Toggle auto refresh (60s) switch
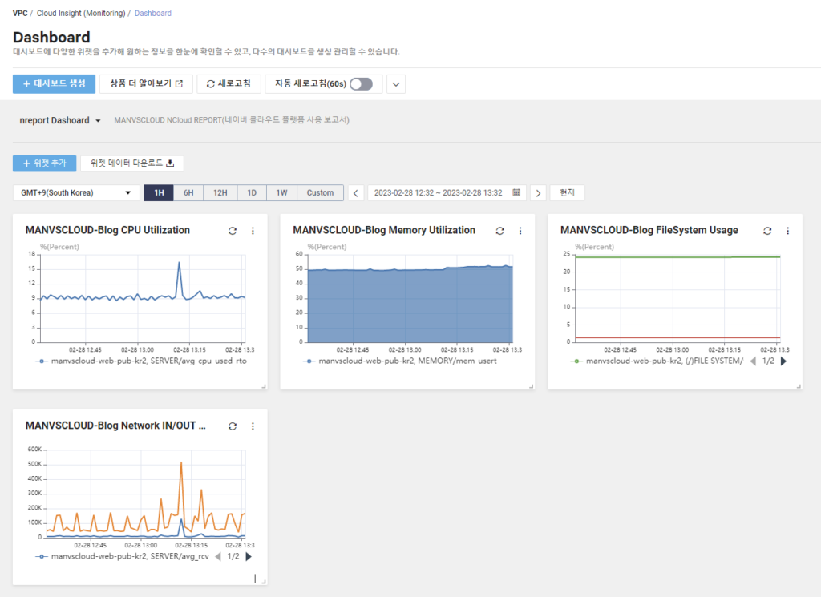Viewport: 821px width, 597px height. [361, 84]
